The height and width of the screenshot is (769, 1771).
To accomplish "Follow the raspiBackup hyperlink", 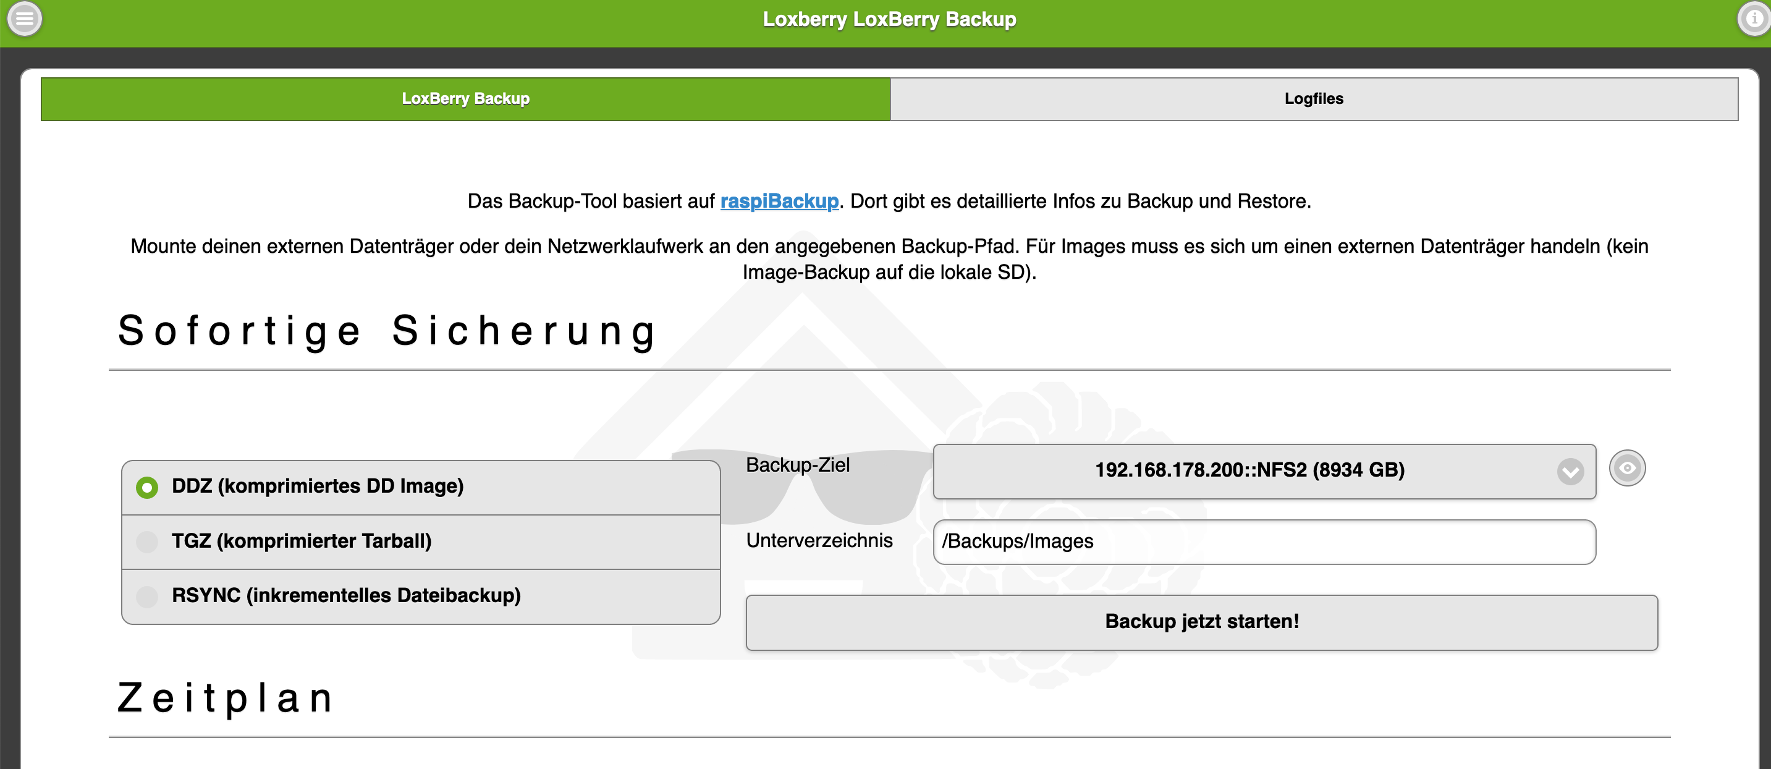I will pos(779,202).
